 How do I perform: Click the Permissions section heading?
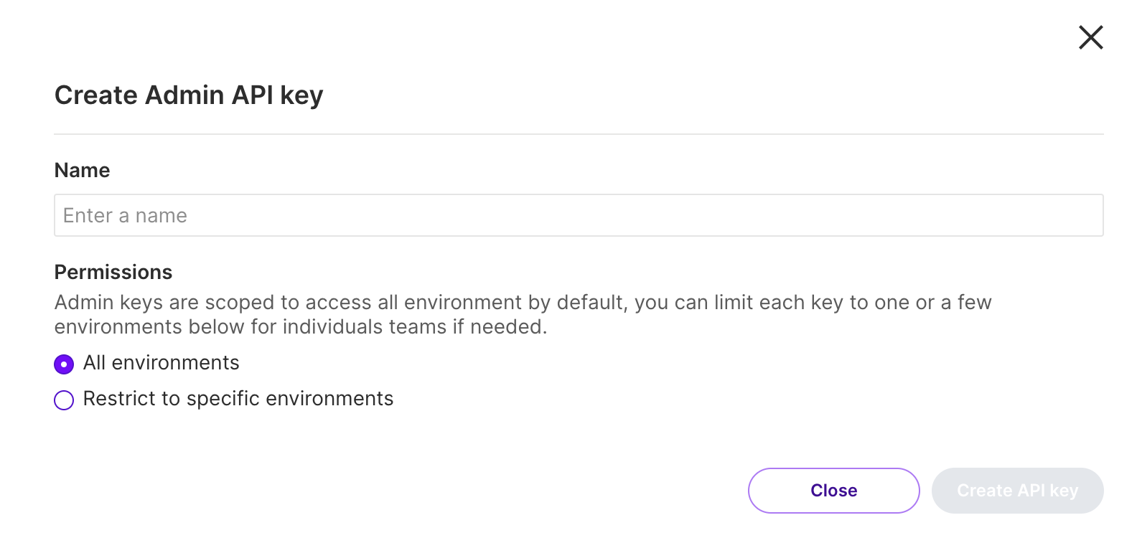coord(113,273)
